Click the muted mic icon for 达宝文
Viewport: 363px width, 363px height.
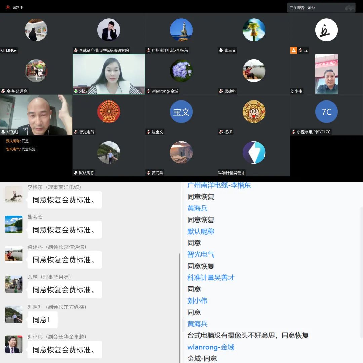[x=148, y=132]
